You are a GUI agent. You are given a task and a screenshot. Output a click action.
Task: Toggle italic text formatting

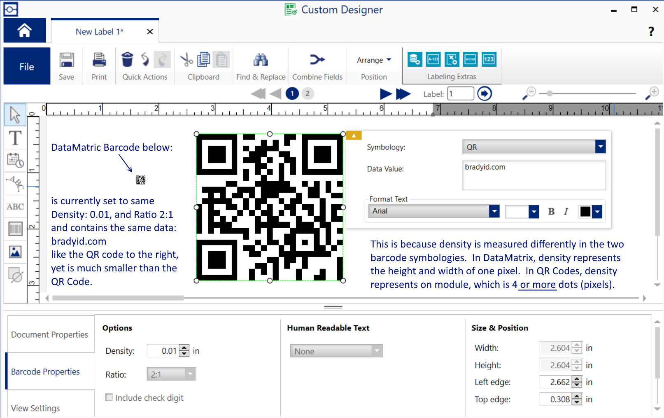tap(566, 211)
